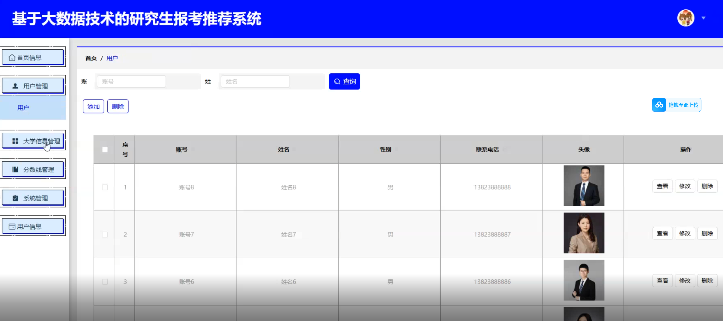
Task: Focus the 账号 search input field
Action: [131, 82]
